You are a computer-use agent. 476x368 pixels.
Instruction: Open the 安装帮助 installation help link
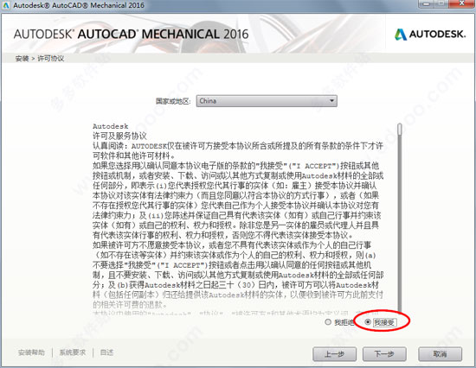tap(31, 352)
